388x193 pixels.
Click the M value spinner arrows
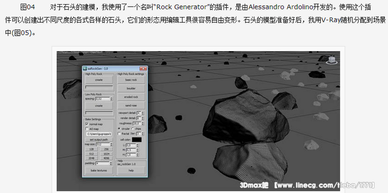pos(137,150)
